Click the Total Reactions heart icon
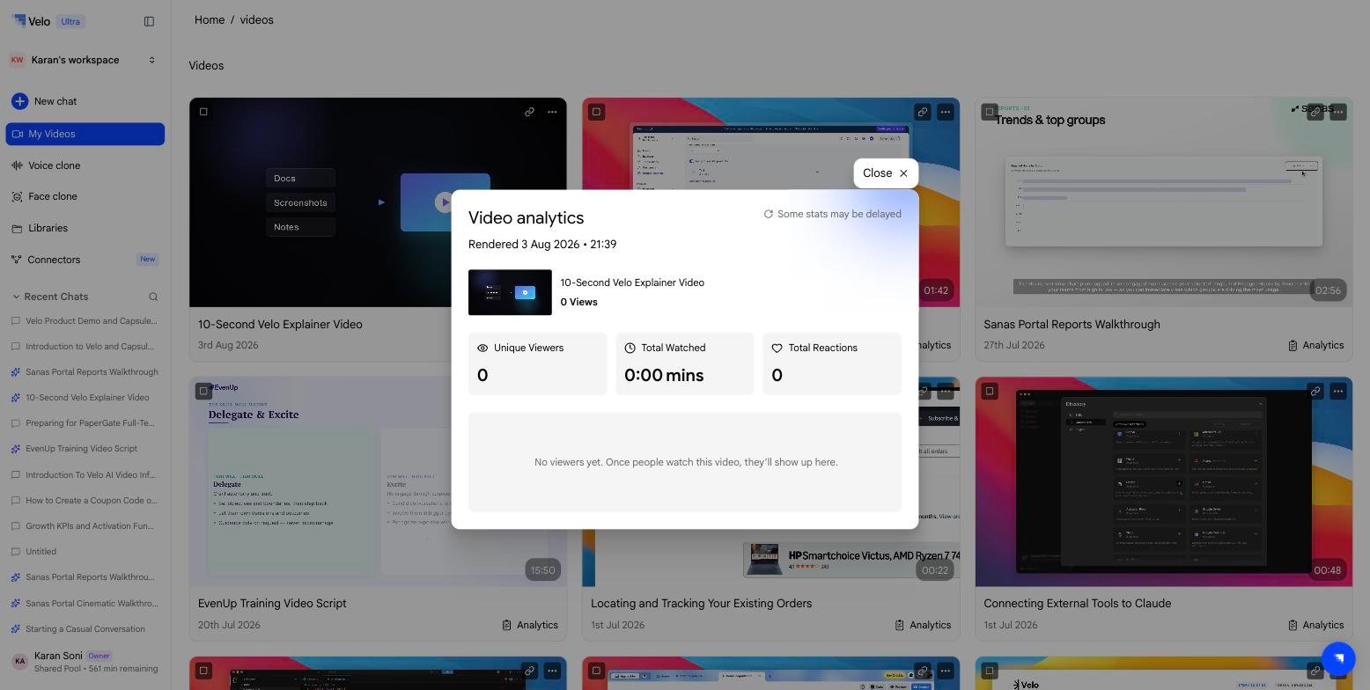Screen dimensions: 1370x690 777,349
